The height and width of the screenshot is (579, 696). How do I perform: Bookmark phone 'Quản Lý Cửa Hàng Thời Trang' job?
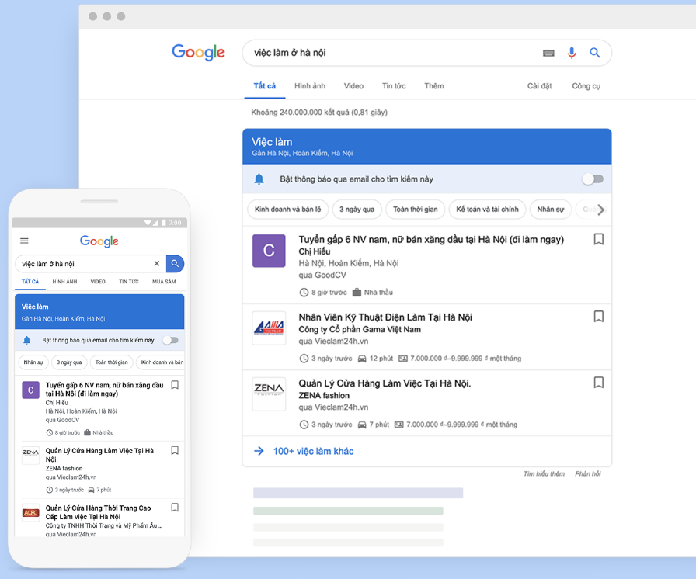pos(175,507)
